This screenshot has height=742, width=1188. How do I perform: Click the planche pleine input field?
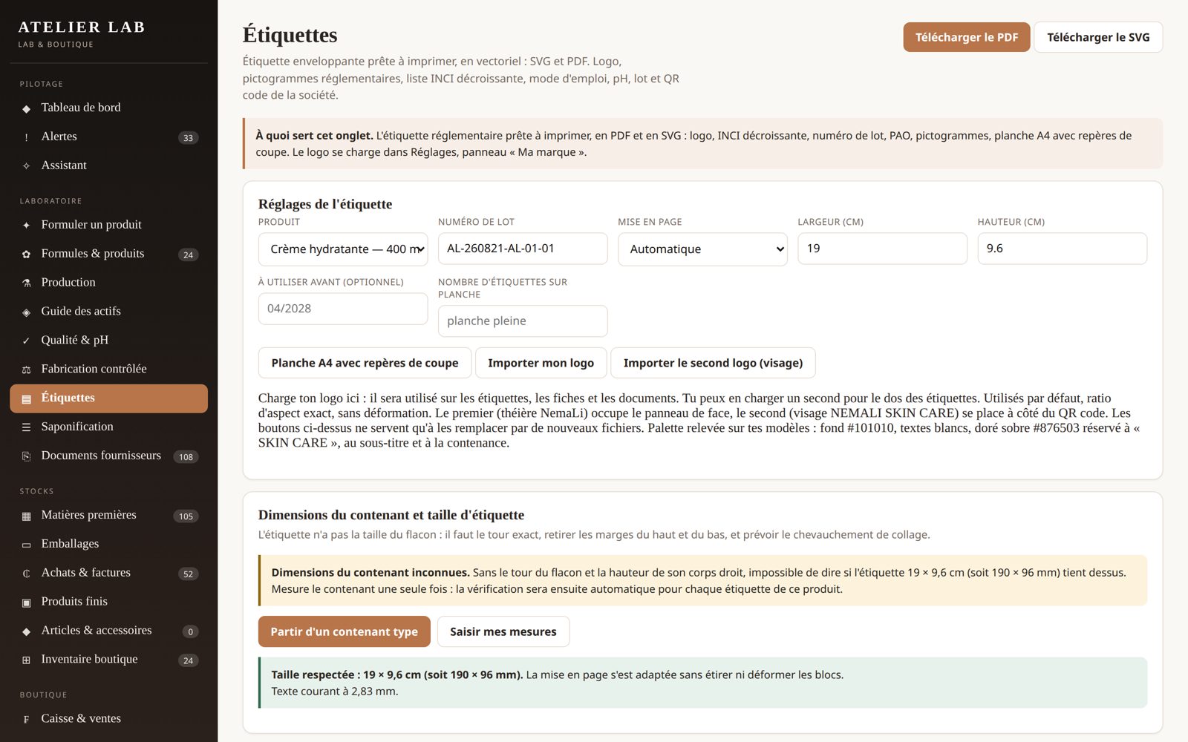523,321
